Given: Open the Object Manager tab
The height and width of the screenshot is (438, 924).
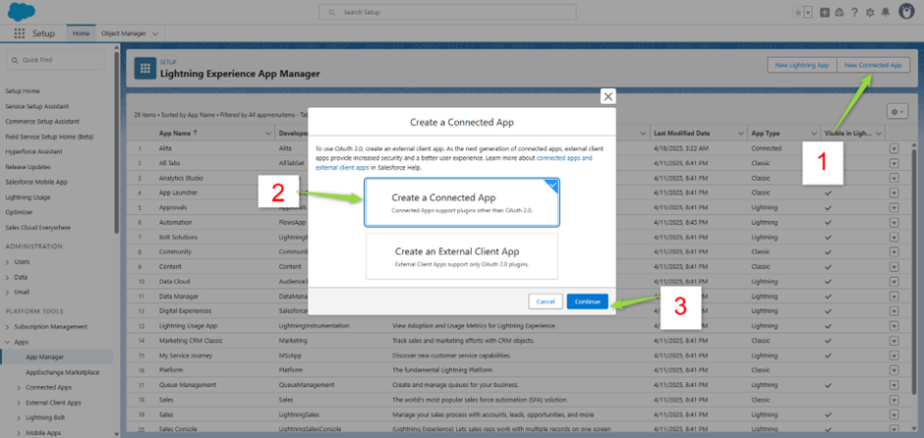Looking at the screenshot, I should (124, 33).
